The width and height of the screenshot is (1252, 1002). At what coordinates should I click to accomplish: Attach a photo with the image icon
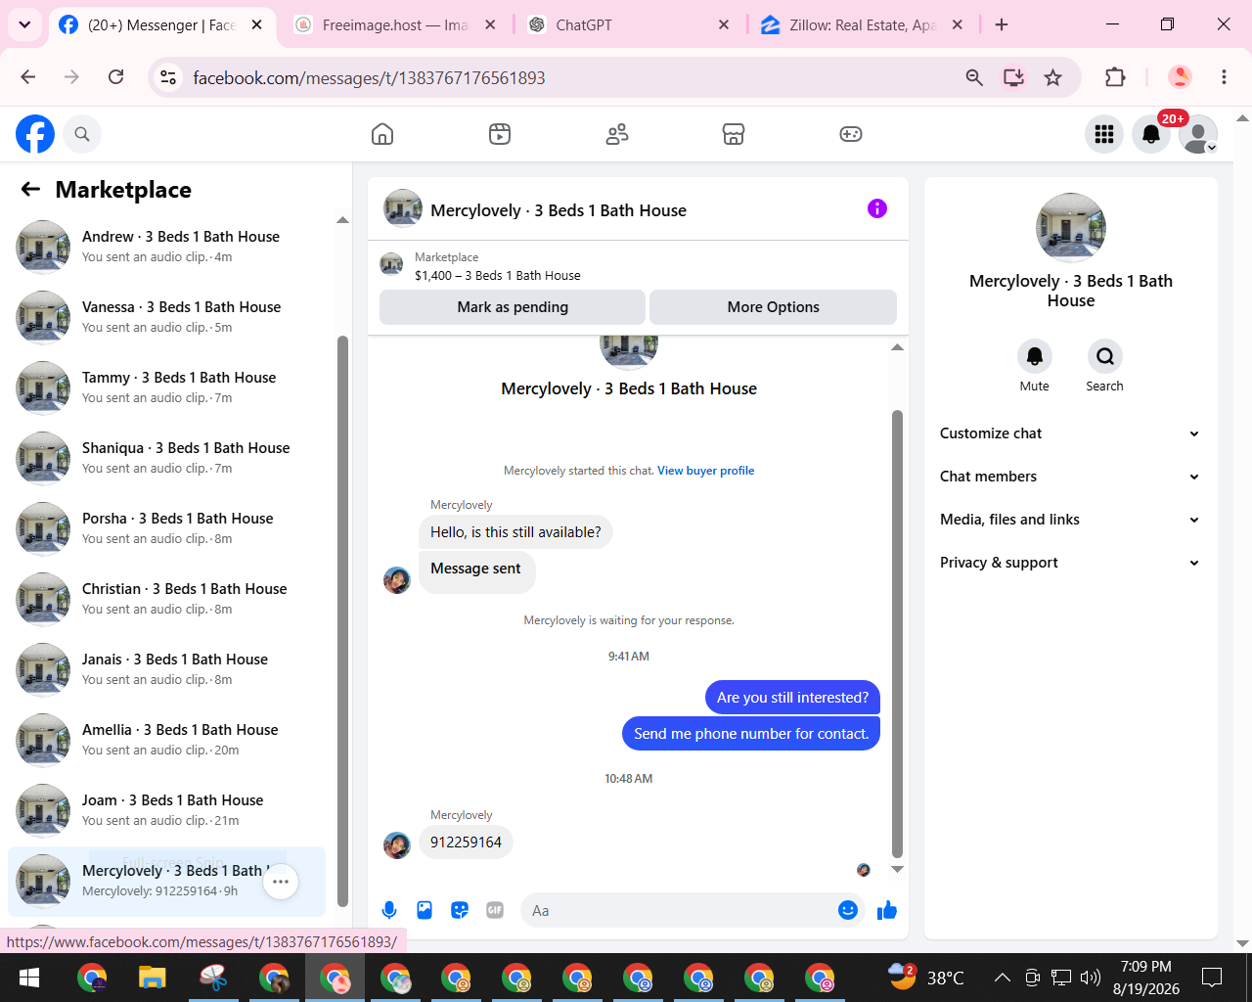pyautogui.click(x=425, y=911)
